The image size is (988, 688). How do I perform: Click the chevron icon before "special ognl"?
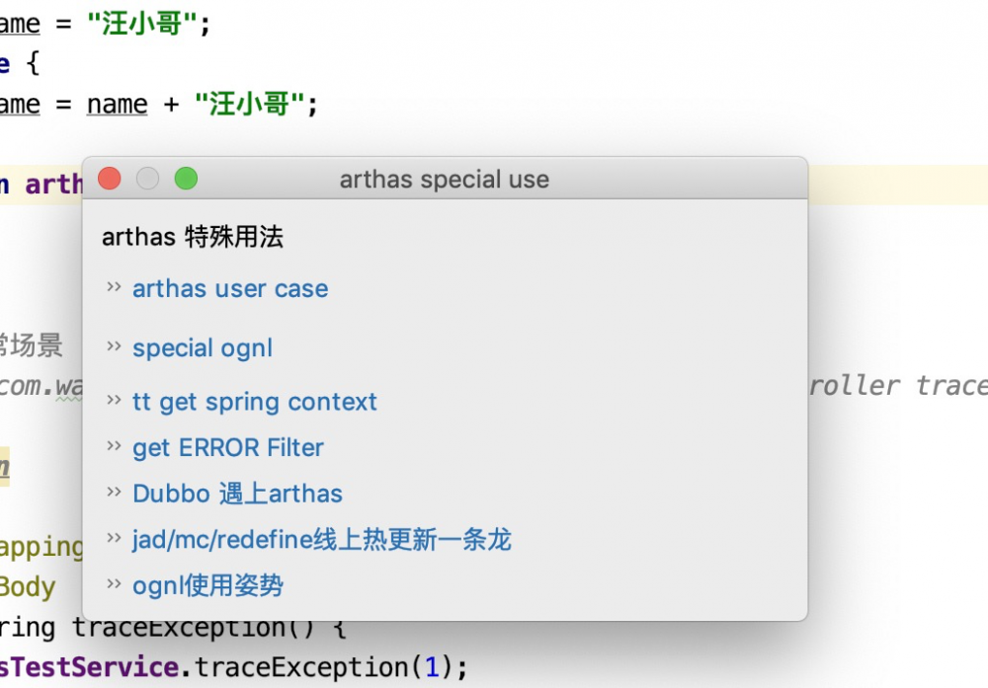click(x=115, y=346)
